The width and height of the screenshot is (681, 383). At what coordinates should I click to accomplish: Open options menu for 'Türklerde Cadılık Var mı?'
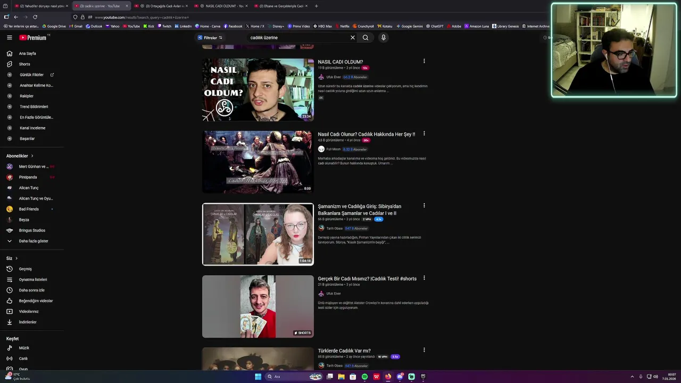(424, 350)
